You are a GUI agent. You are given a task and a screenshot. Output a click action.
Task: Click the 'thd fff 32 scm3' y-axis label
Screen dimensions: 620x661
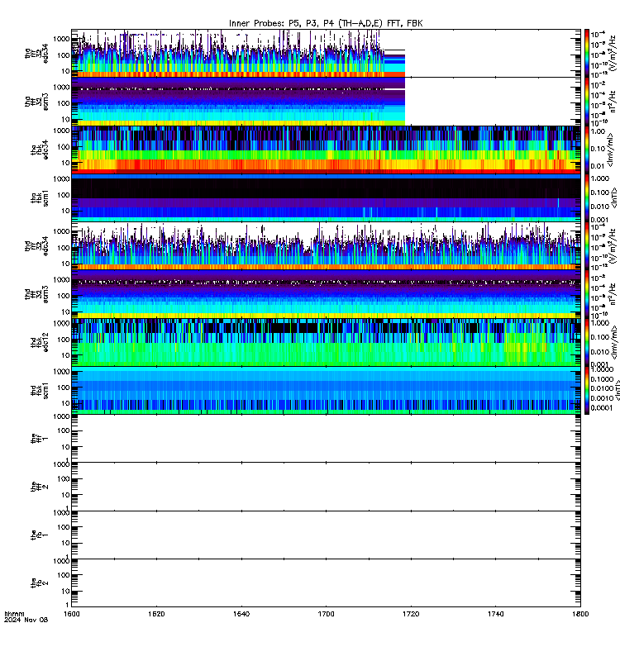[36, 294]
